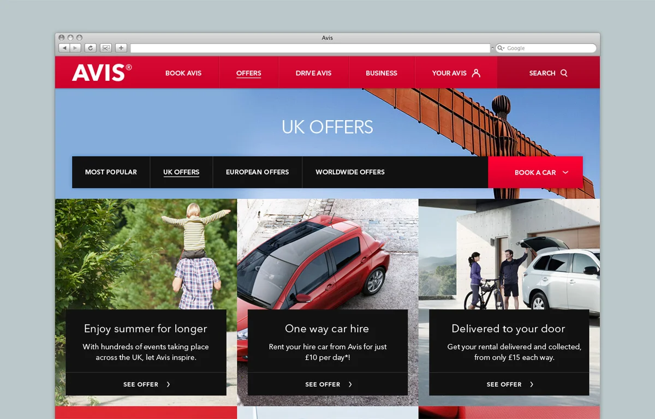
Task: Switch to UK Offers tab
Action: pyautogui.click(x=181, y=172)
